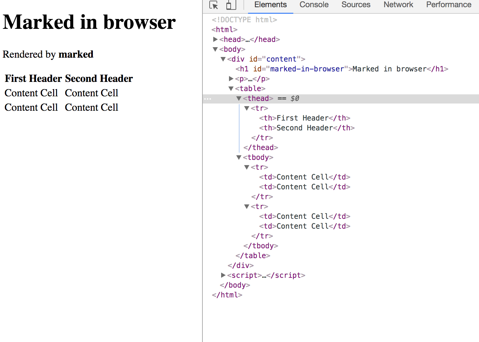Switch to the Console tab

click(314, 5)
